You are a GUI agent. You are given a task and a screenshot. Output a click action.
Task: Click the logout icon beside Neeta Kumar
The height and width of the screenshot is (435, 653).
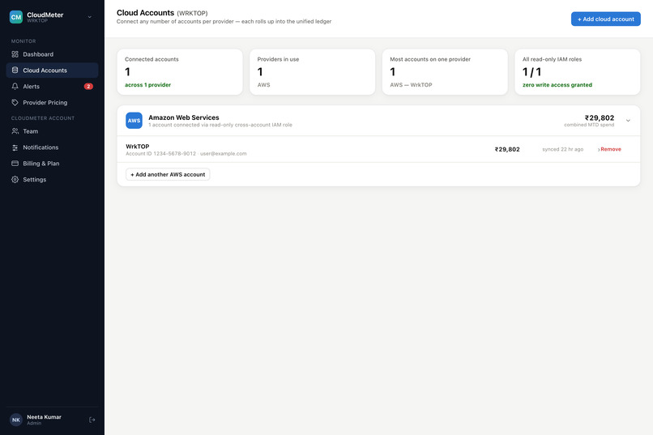click(92, 420)
